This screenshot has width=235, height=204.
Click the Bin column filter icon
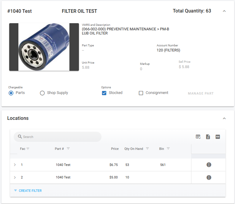pos(168,149)
